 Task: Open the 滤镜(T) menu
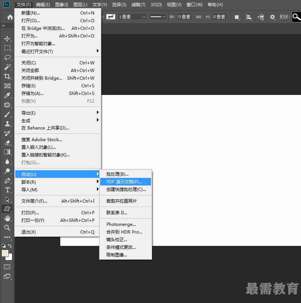click(138, 5)
